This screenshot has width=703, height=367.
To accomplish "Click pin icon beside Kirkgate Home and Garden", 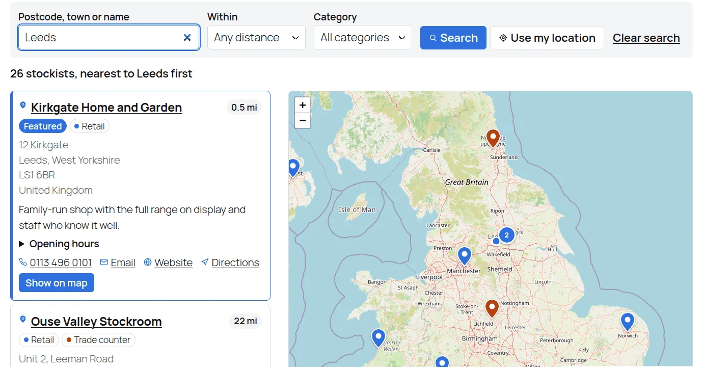I will (22, 106).
